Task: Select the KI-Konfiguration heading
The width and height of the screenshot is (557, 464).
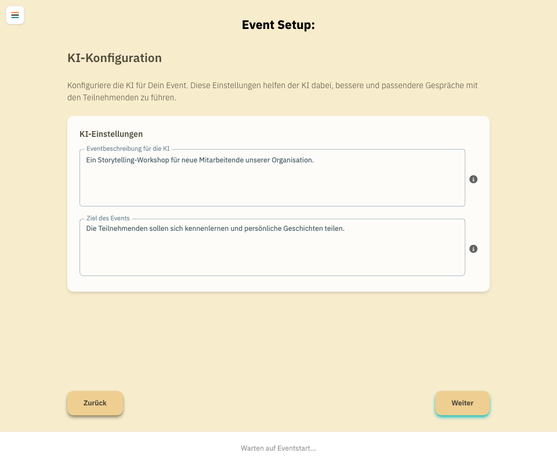Action: [x=114, y=58]
